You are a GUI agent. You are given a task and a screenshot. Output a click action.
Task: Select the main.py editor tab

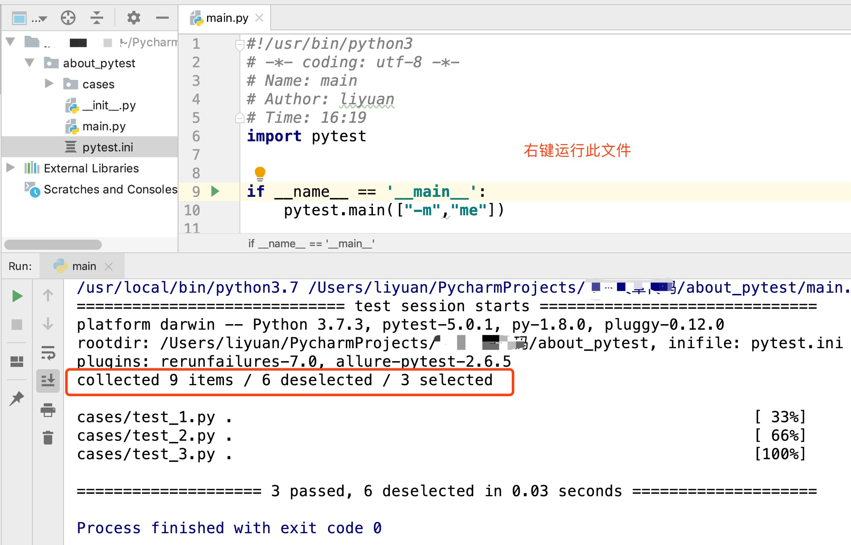click(226, 18)
